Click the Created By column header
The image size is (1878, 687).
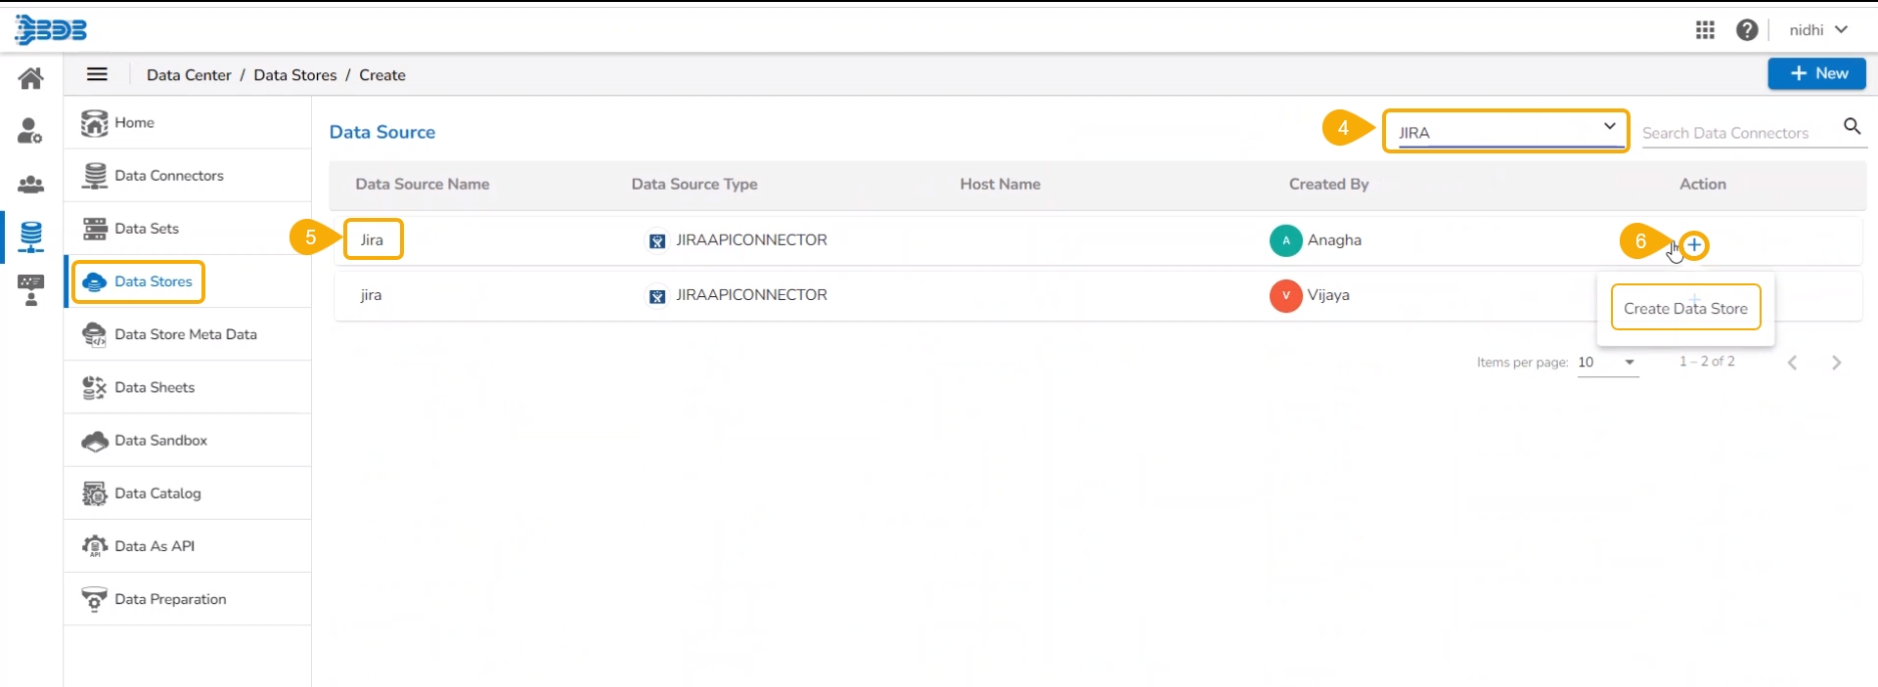pyautogui.click(x=1328, y=184)
